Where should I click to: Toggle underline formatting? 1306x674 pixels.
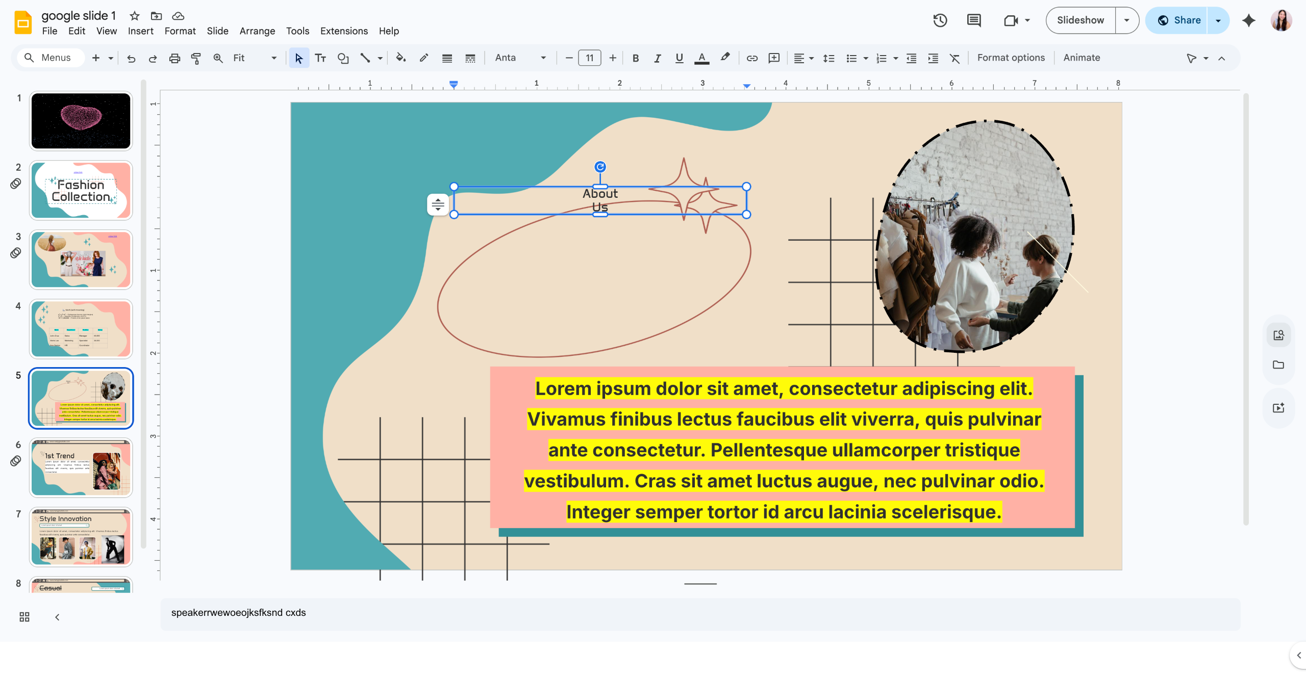click(x=679, y=58)
